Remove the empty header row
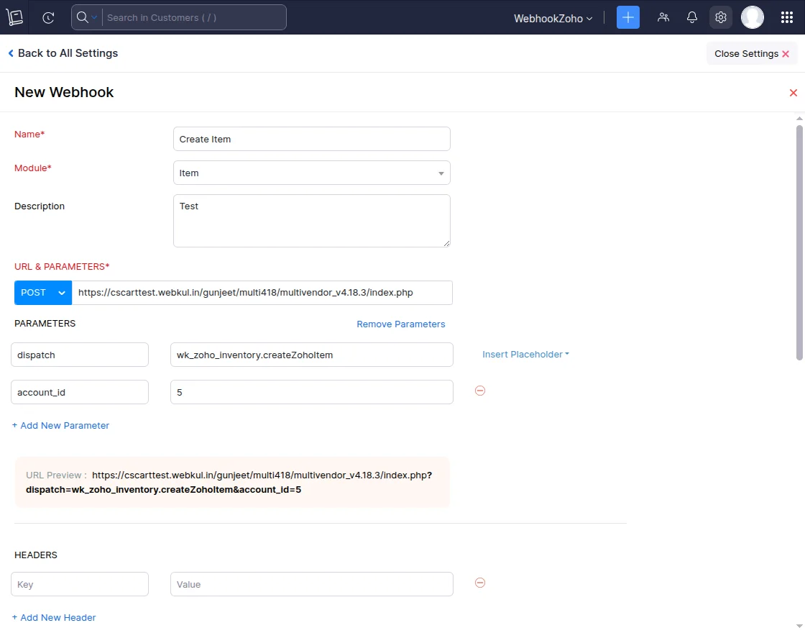 480,583
